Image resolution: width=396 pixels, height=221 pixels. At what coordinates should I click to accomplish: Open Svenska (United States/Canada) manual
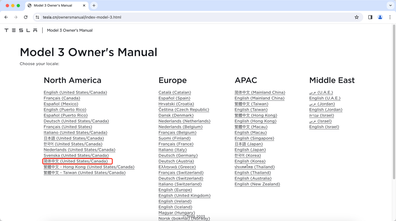[x=76, y=156]
